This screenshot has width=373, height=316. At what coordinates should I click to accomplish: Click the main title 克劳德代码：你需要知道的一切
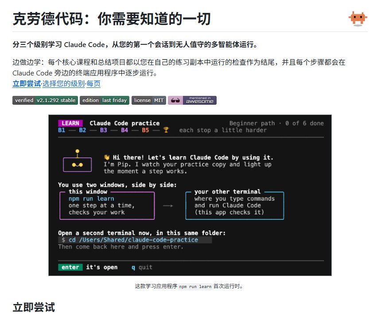112,19
